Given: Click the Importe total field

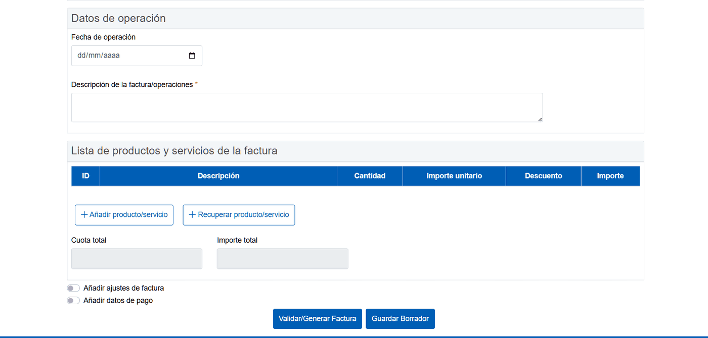Looking at the screenshot, I should pos(283,259).
